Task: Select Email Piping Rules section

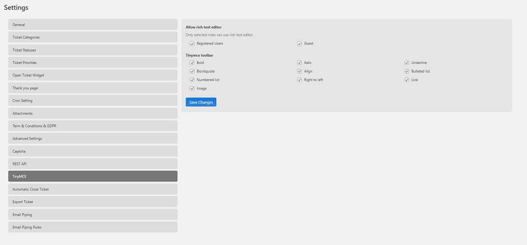Action: pos(93,227)
